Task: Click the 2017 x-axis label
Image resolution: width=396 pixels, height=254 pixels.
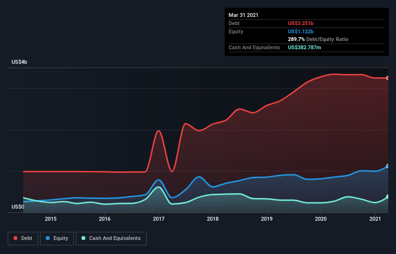Action: [x=159, y=219]
